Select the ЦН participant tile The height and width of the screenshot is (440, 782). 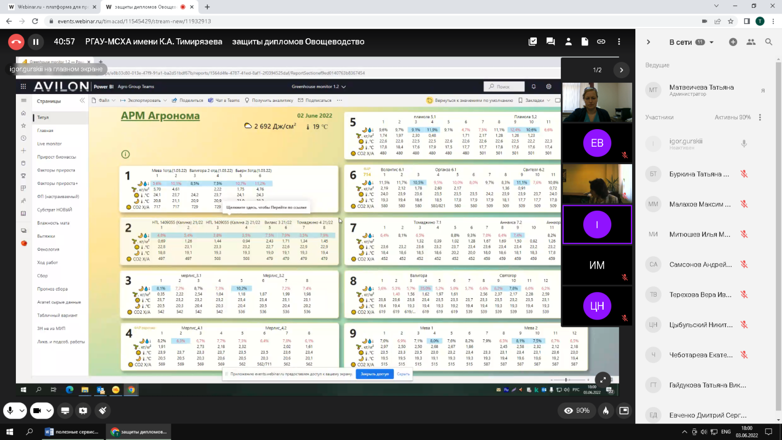[x=597, y=306]
